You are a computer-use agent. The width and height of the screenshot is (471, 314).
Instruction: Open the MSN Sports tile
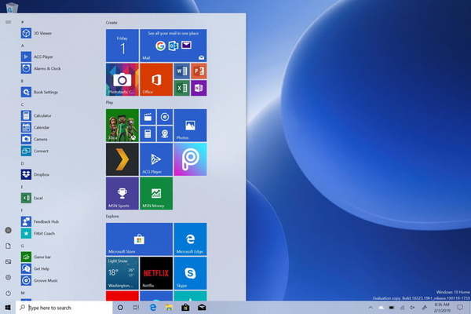click(122, 193)
